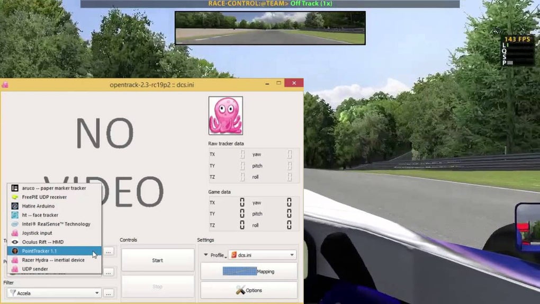Screen dimensions: 540x304
Task: Close the opentrack window
Action: [x=294, y=83]
